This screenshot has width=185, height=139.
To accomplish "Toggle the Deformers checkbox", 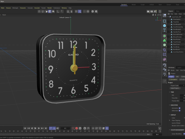I will [180, 110].
